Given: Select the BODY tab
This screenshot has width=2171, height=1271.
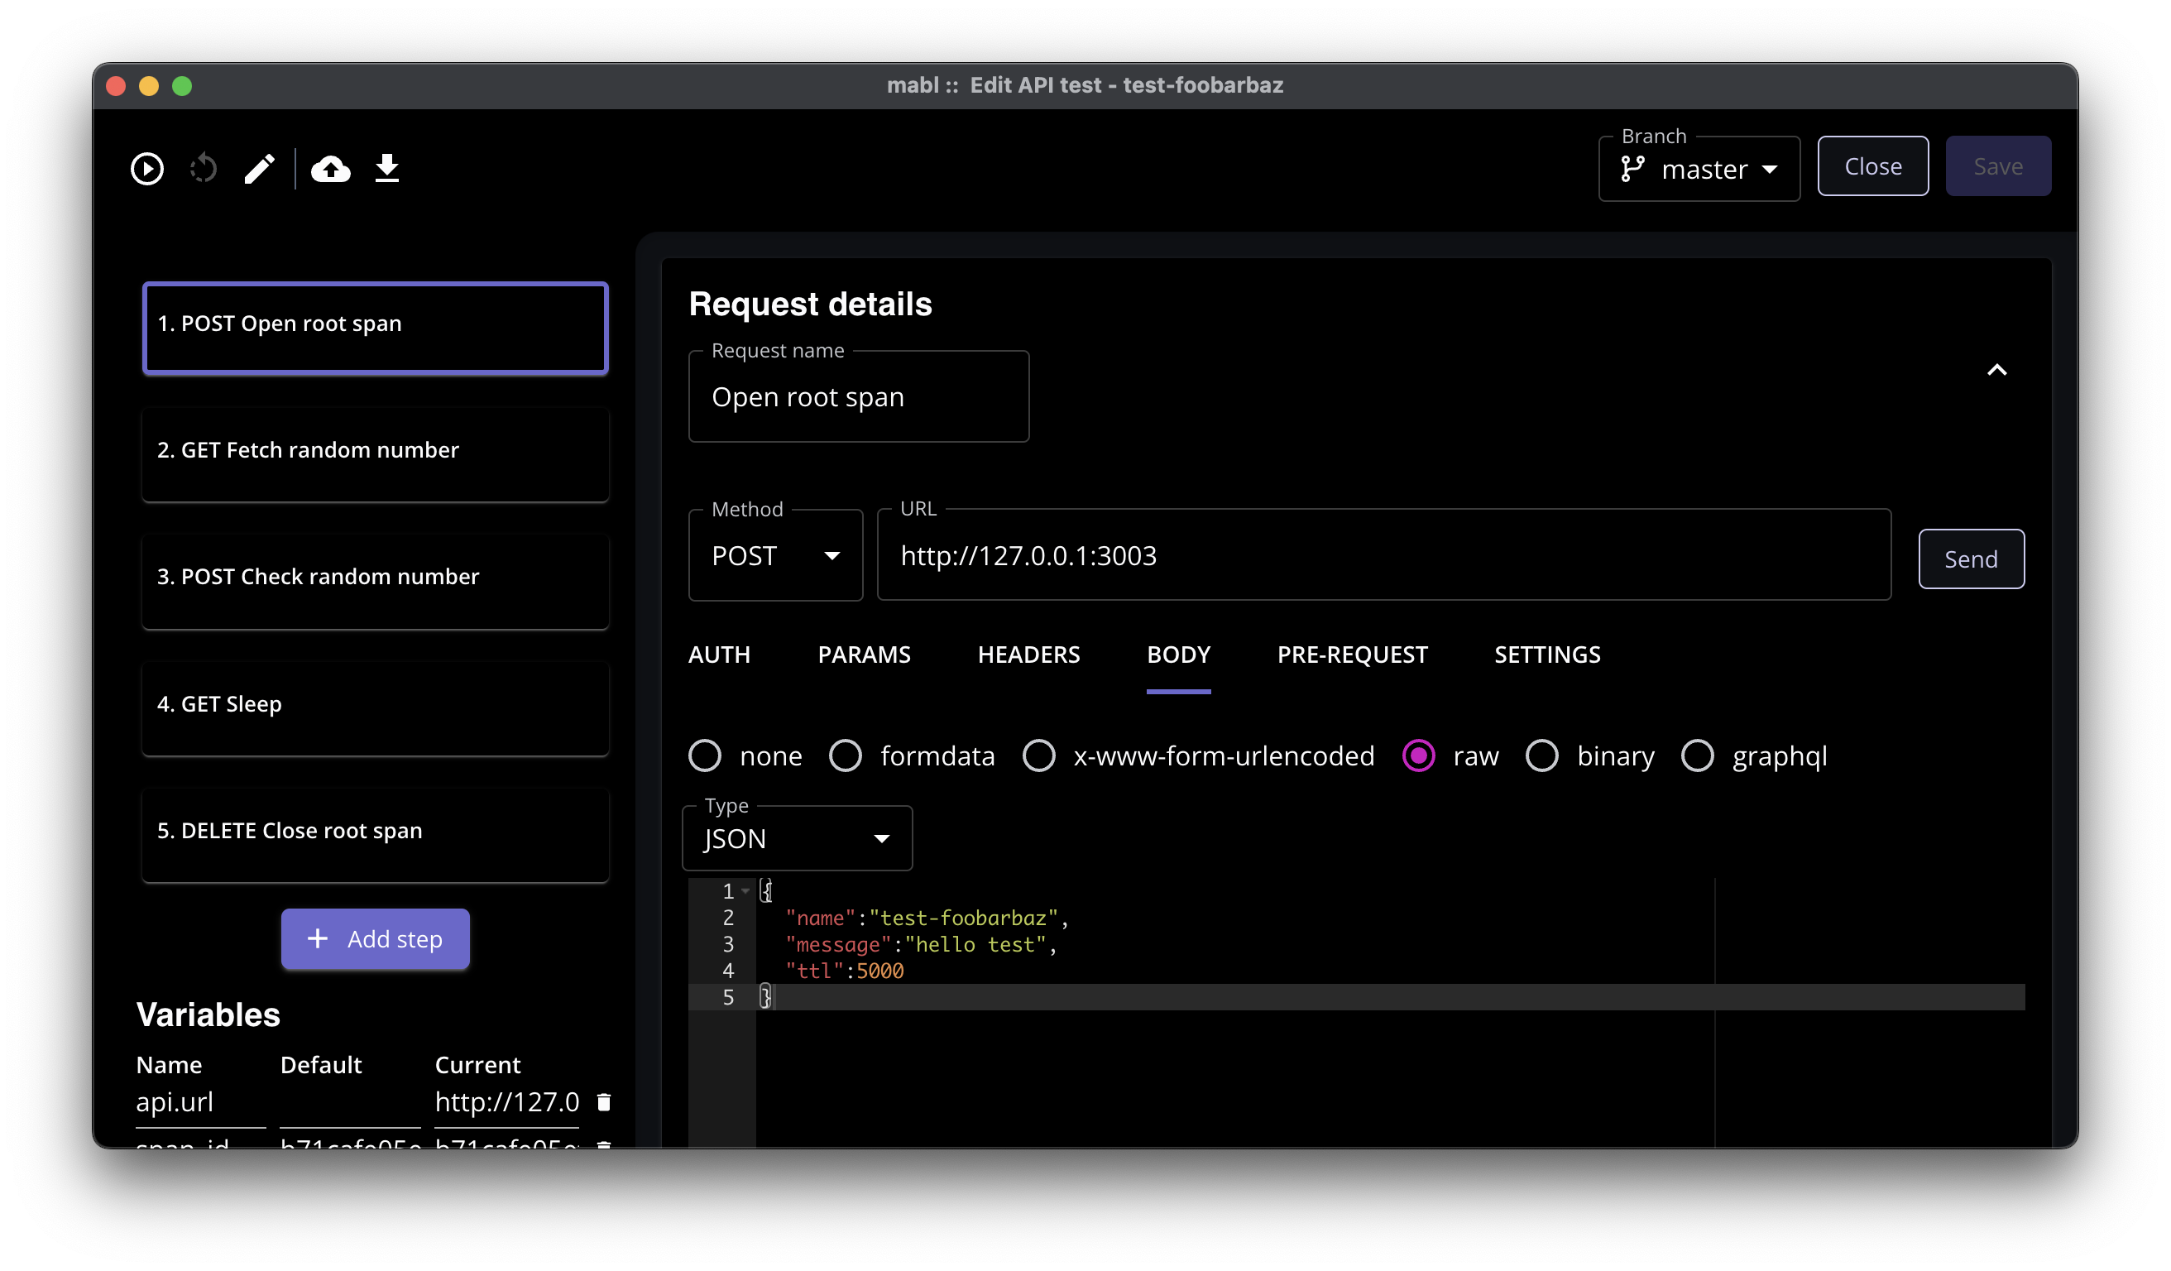Looking at the screenshot, I should (x=1178, y=655).
